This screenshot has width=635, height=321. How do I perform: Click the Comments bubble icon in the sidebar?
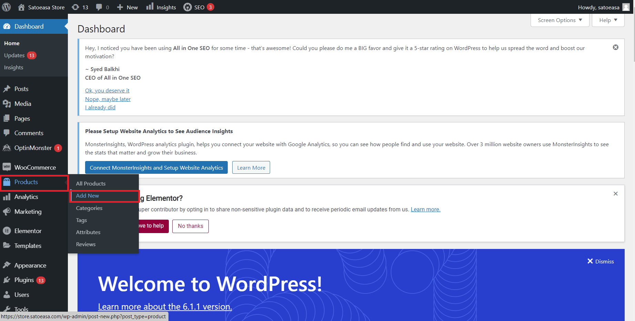click(7, 133)
